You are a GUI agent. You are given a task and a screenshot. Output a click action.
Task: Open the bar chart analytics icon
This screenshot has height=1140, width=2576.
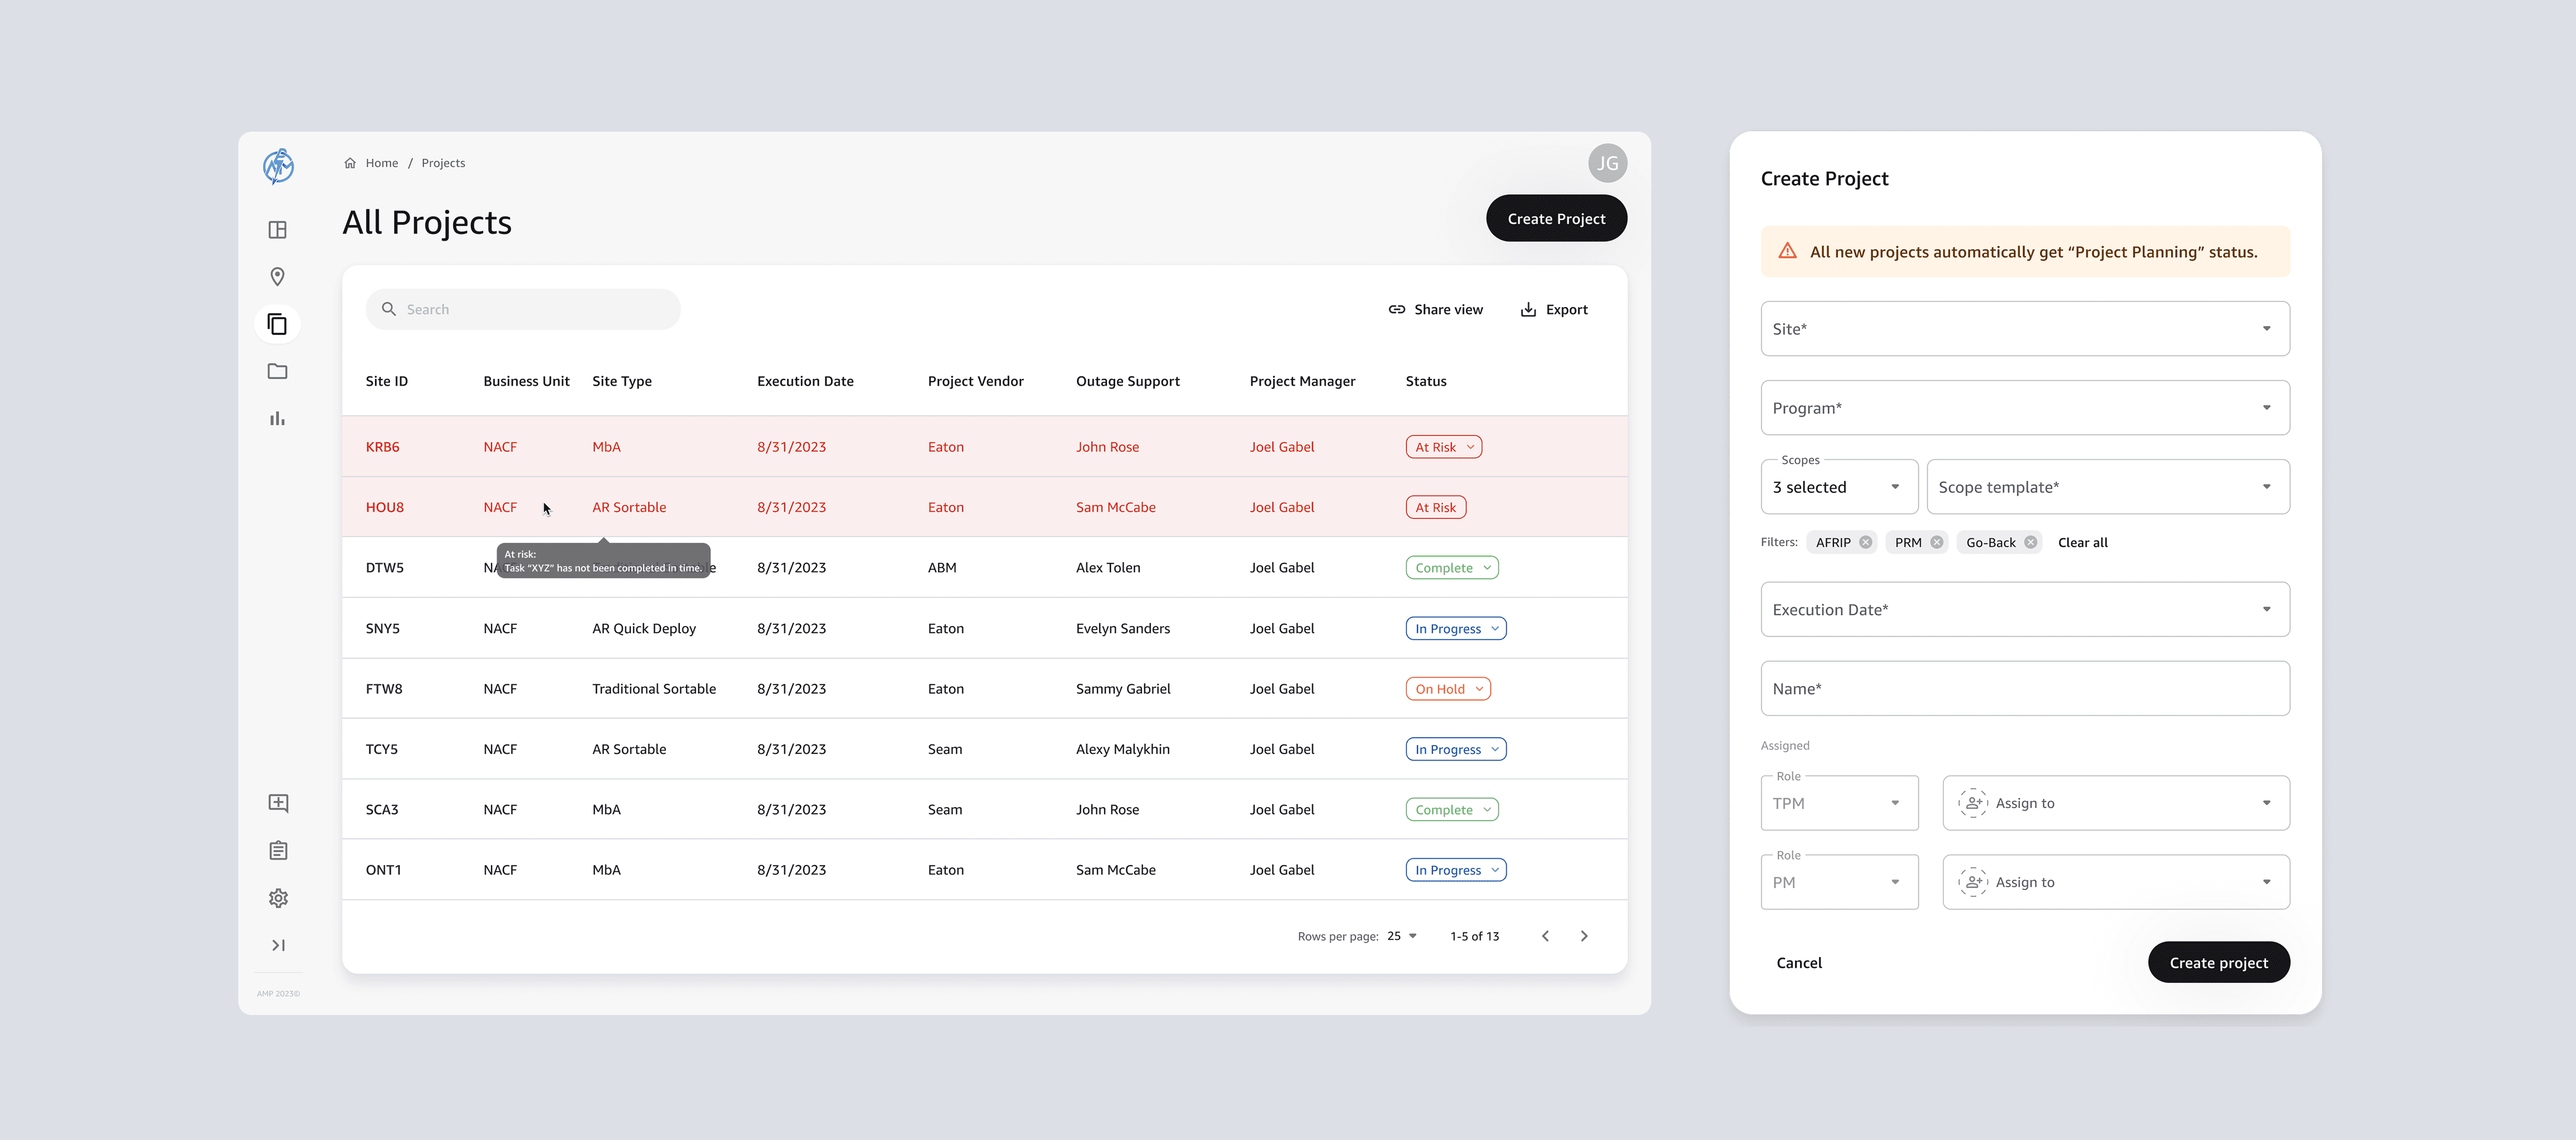(x=278, y=418)
